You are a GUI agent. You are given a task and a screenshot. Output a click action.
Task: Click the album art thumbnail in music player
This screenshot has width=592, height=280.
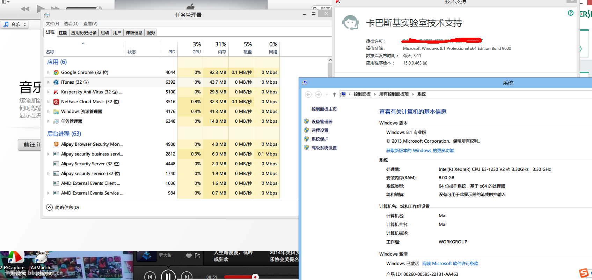(x=146, y=256)
